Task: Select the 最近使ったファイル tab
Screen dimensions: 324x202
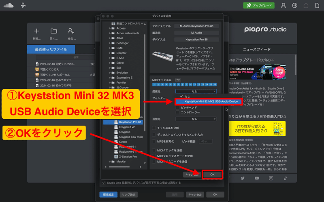Action: 51,49
